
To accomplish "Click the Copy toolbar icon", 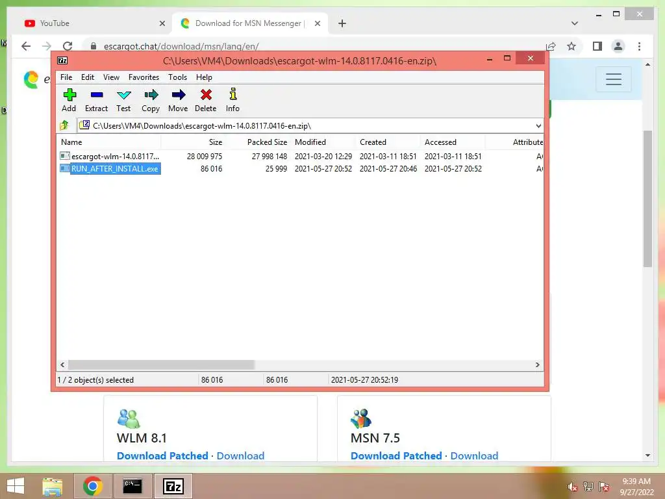I will [151, 100].
